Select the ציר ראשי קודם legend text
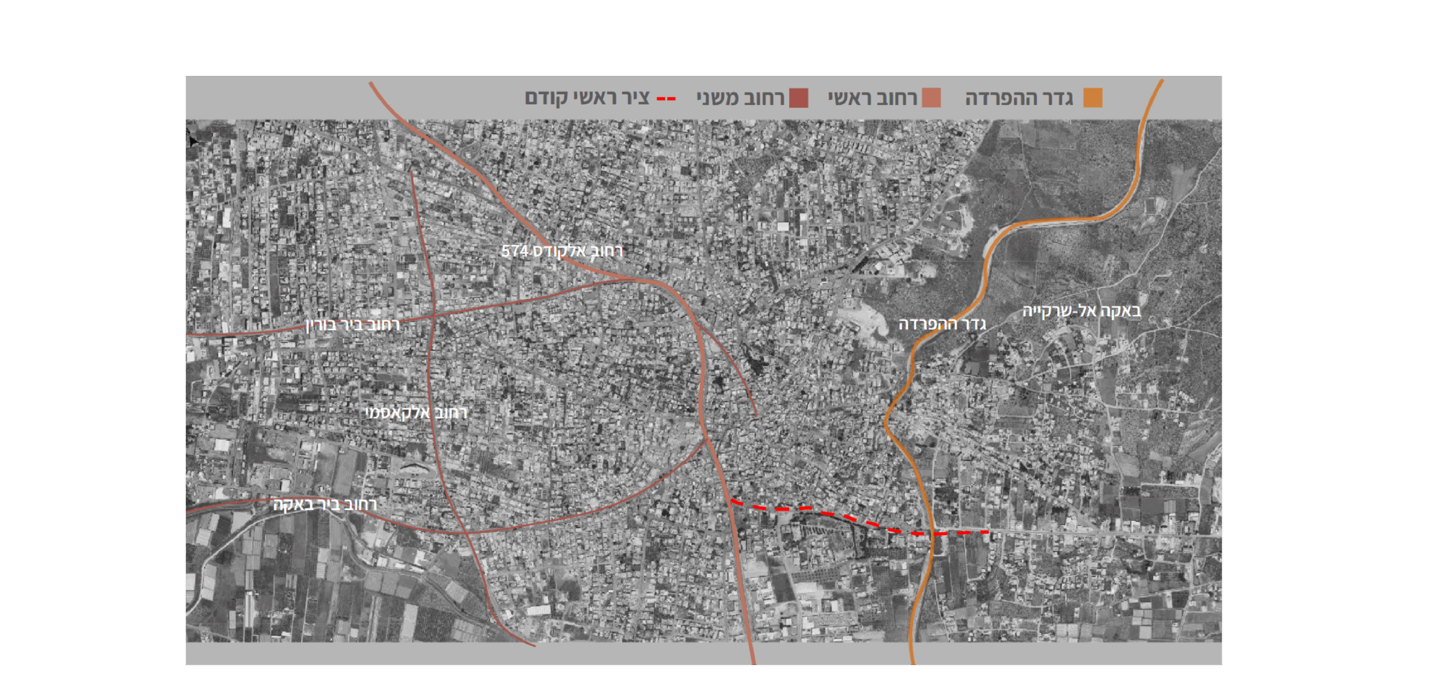This screenshot has height=674, width=1445. coord(587,98)
